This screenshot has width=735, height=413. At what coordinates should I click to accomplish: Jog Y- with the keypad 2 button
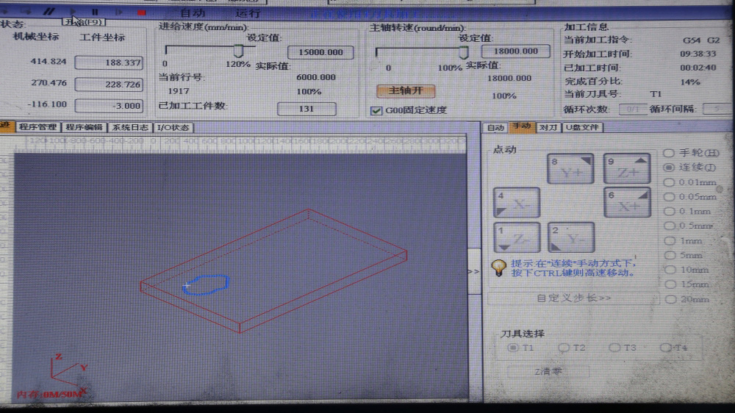(570, 237)
